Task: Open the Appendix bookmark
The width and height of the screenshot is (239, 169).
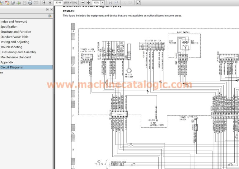Action: click(7, 62)
